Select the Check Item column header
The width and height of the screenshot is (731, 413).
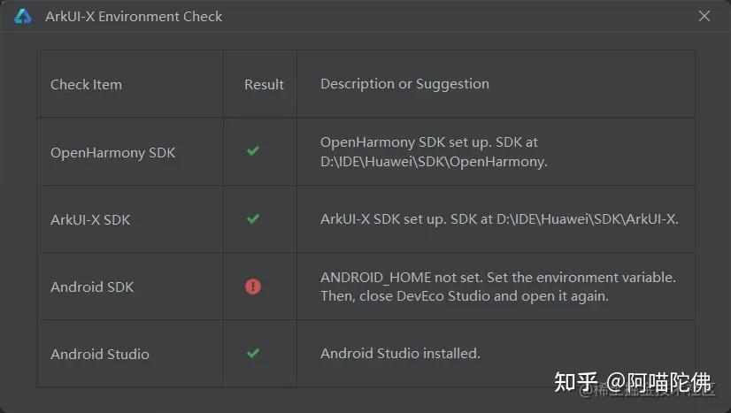click(86, 84)
